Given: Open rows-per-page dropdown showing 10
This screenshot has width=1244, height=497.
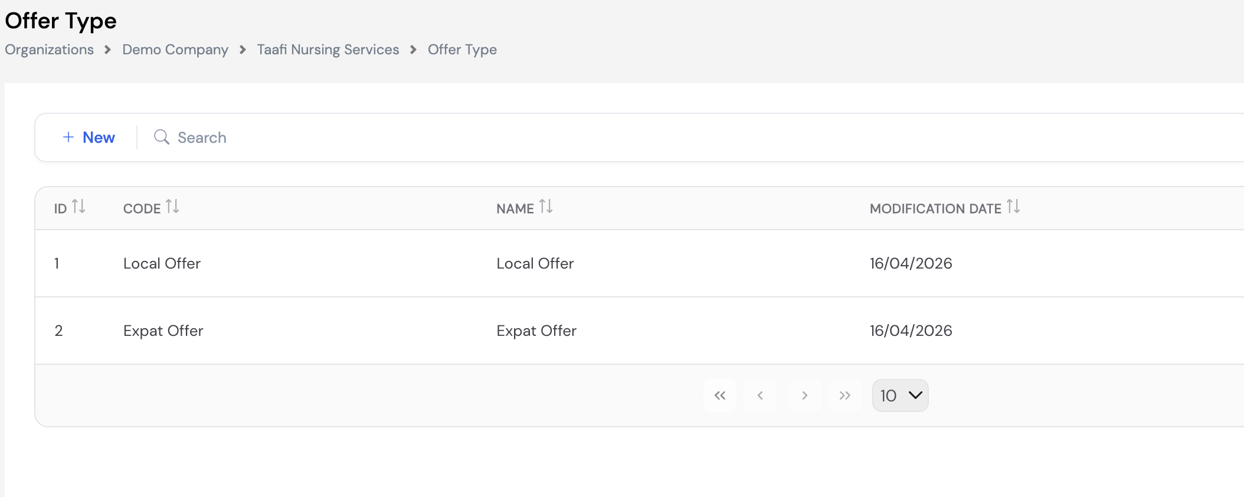Looking at the screenshot, I should point(901,395).
